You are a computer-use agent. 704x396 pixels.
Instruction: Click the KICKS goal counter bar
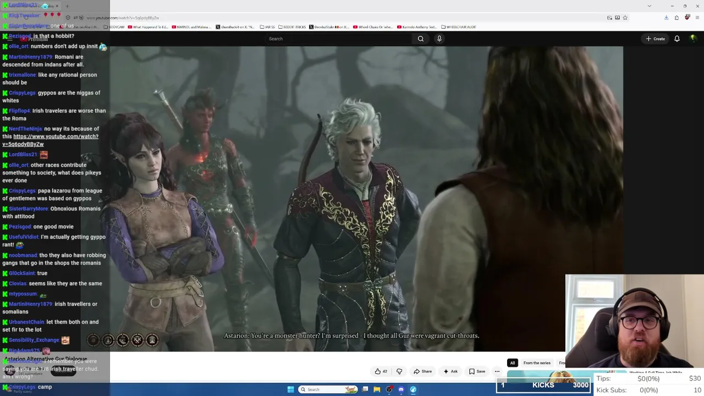(543, 385)
